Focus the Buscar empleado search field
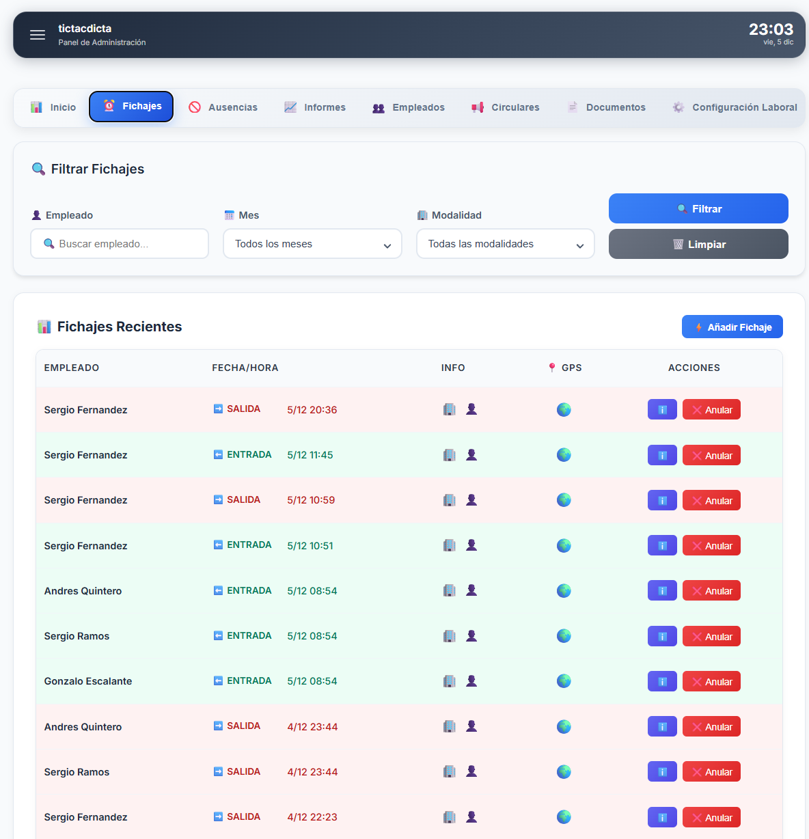The width and height of the screenshot is (809, 839). [x=120, y=244]
